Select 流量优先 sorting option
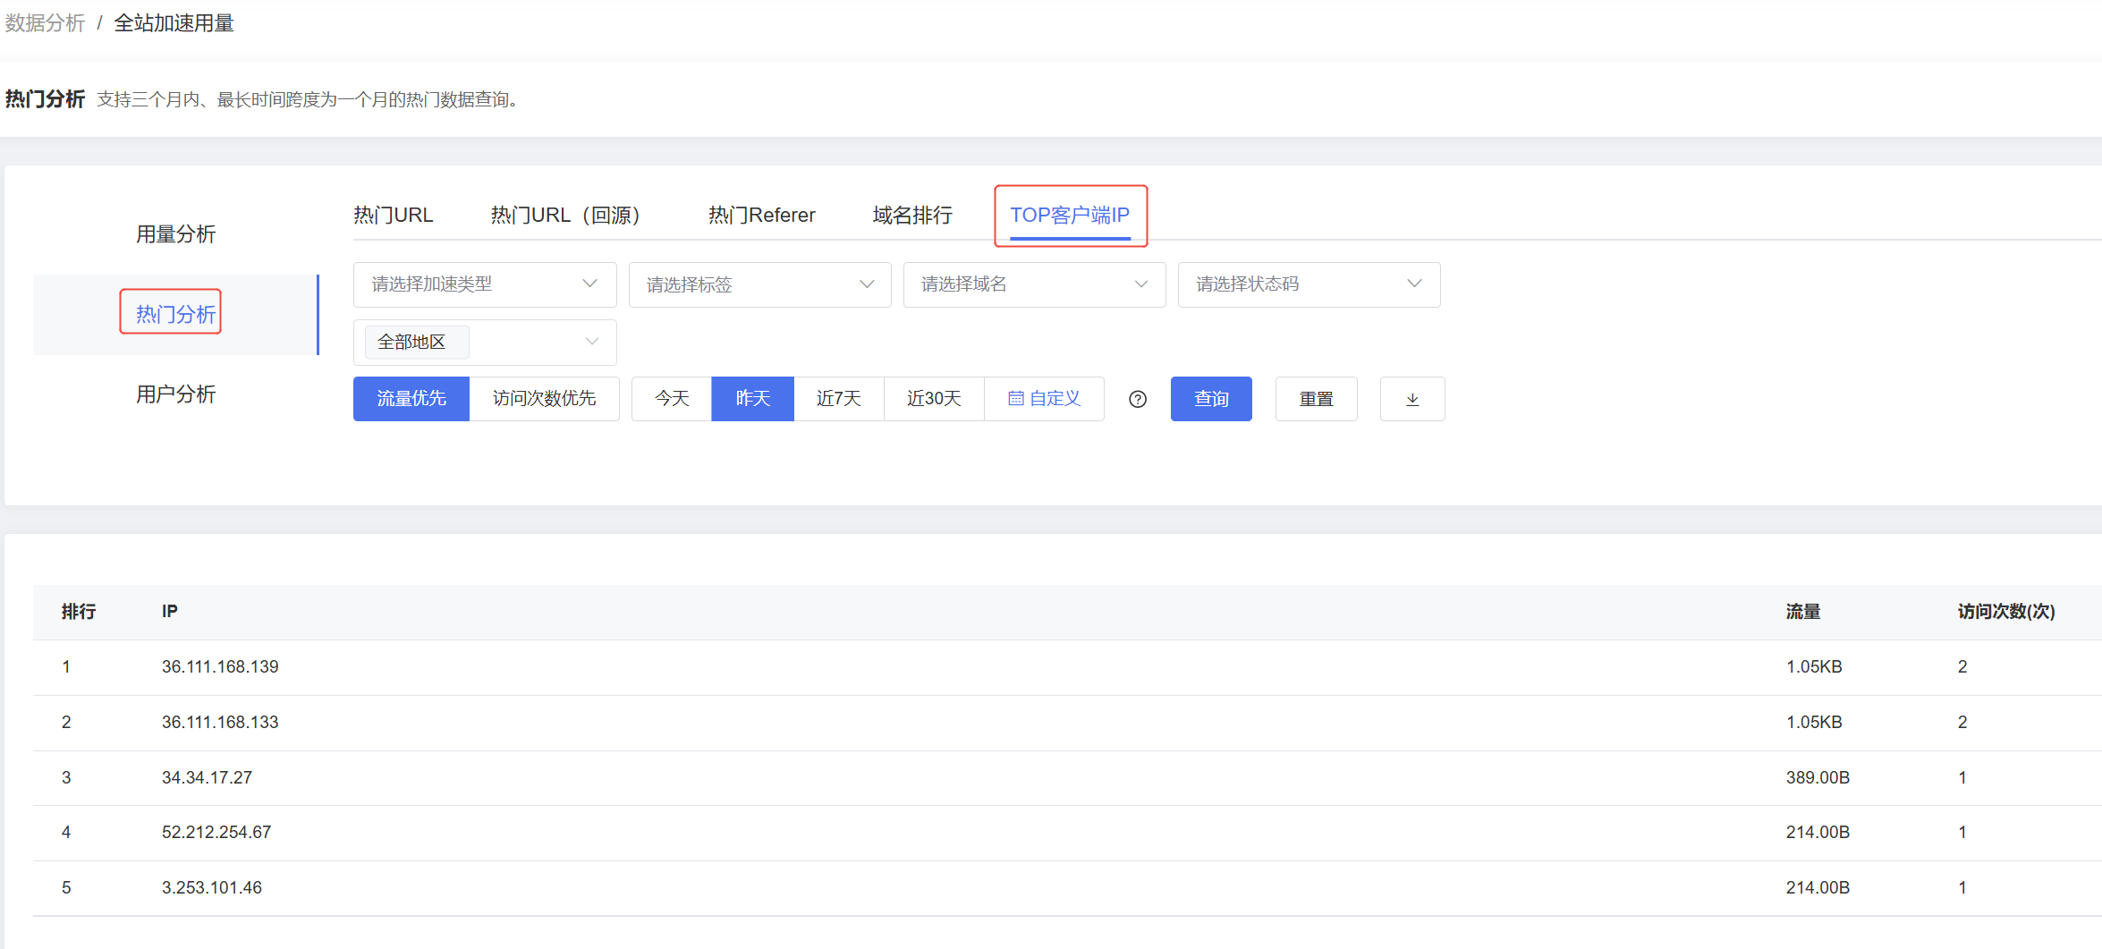Screen dimensions: 2102x949 pyautogui.click(x=411, y=399)
